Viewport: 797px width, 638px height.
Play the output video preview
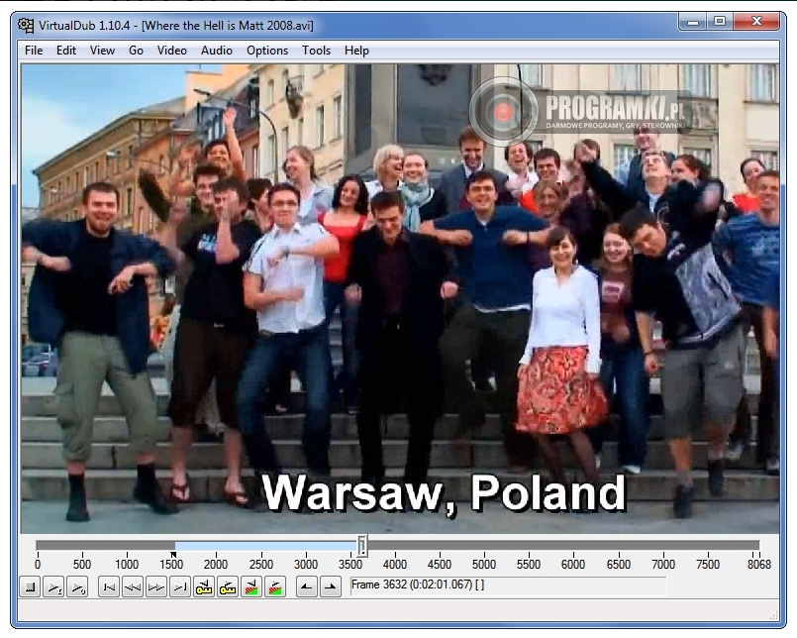point(77,587)
